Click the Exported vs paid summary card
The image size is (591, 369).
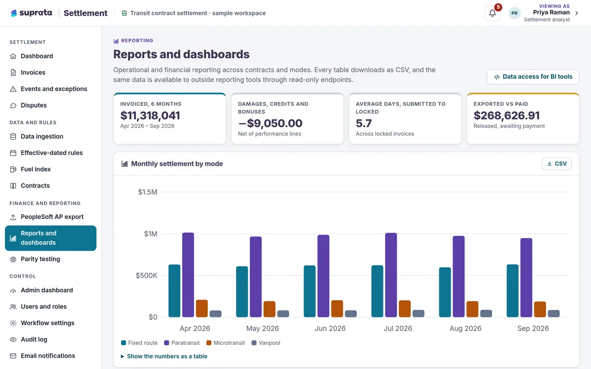coord(523,119)
